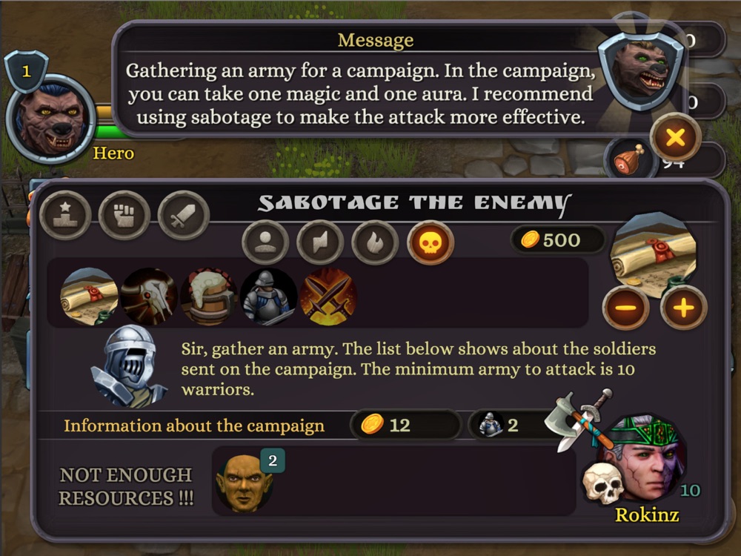Activate the skull sabotage category button
The width and height of the screenshot is (741, 556).
tap(431, 242)
